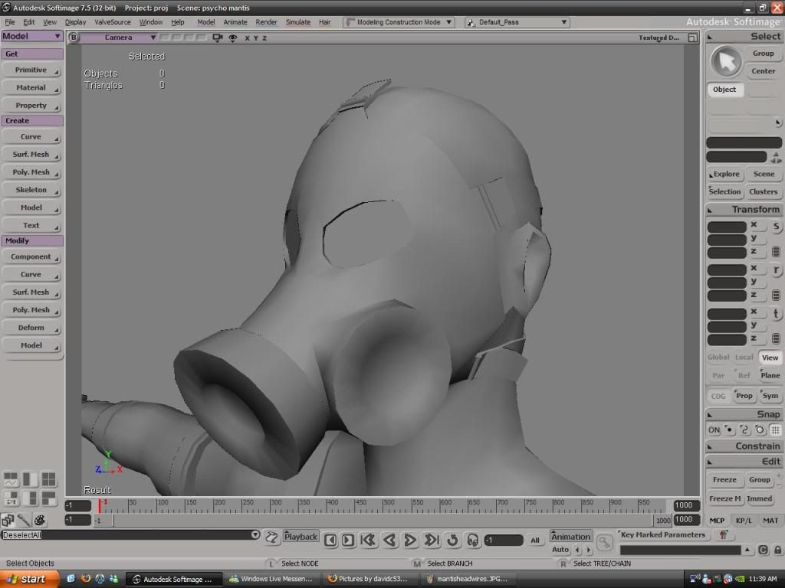Click the audio headphones icon in playback
This screenshot has height=588, width=785.
472,541
